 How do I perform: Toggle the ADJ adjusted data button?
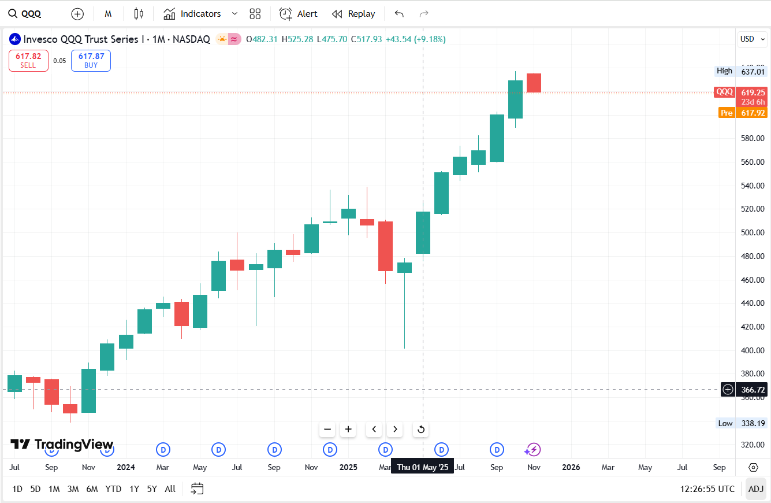(756, 489)
